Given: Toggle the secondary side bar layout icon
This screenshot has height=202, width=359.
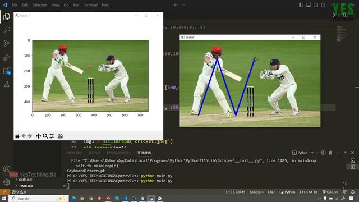Looking at the screenshot, I should pos(316,5).
